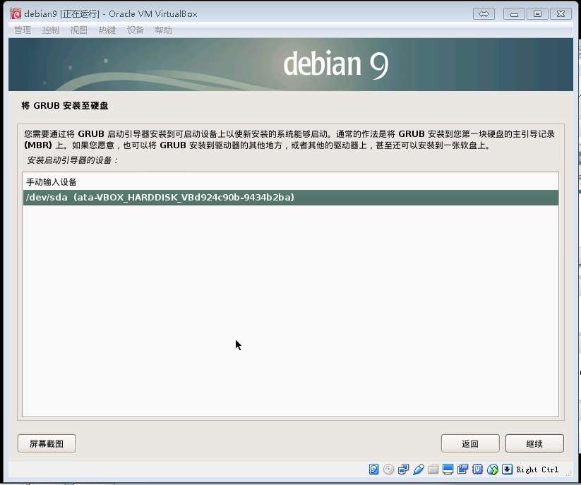
Task: Click the Right Ctrl host key label
Action: click(x=537, y=469)
